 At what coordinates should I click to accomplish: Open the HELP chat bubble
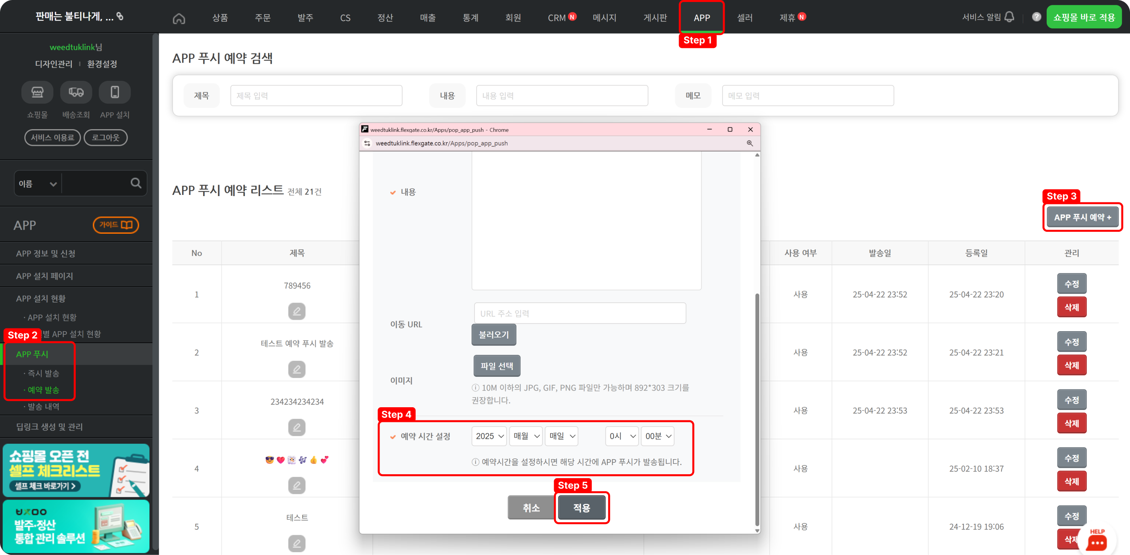(x=1097, y=540)
